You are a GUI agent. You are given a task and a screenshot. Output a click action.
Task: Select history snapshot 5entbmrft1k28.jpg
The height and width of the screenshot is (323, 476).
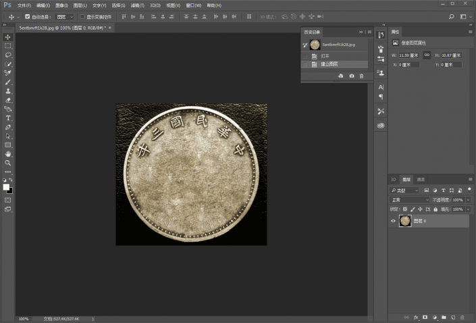[335, 45]
